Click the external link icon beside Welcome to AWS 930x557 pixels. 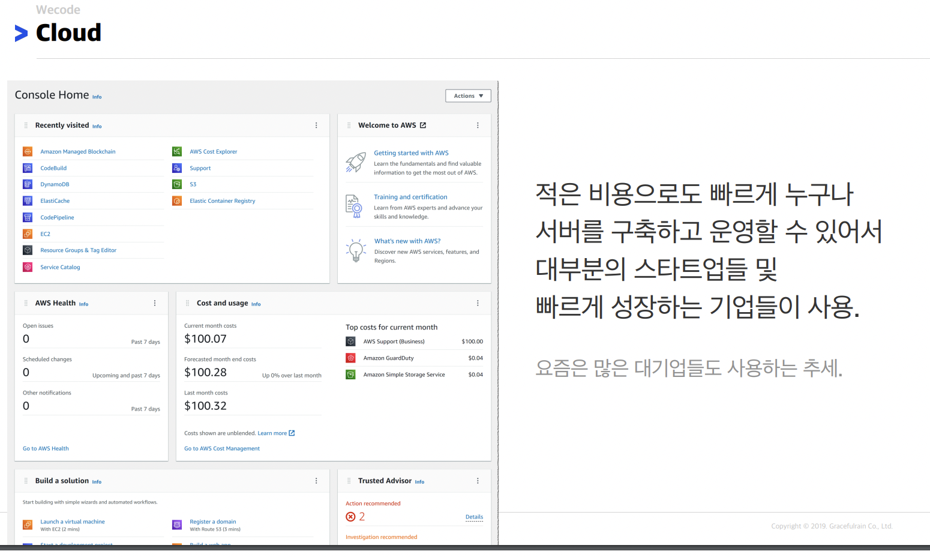[423, 125]
